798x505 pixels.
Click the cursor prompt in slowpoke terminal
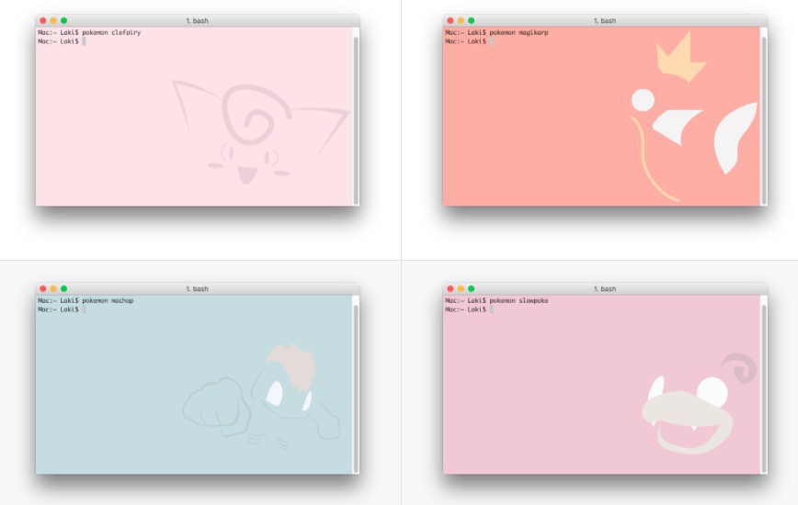click(492, 309)
